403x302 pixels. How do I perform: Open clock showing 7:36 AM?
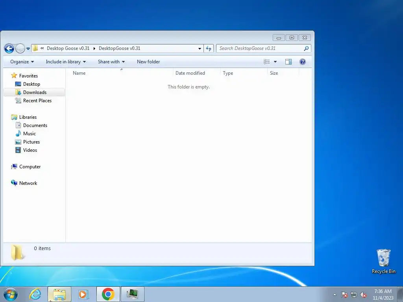(x=383, y=295)
